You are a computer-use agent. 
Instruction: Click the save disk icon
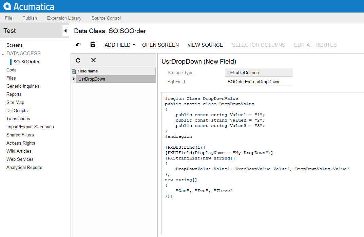[93, 45]
